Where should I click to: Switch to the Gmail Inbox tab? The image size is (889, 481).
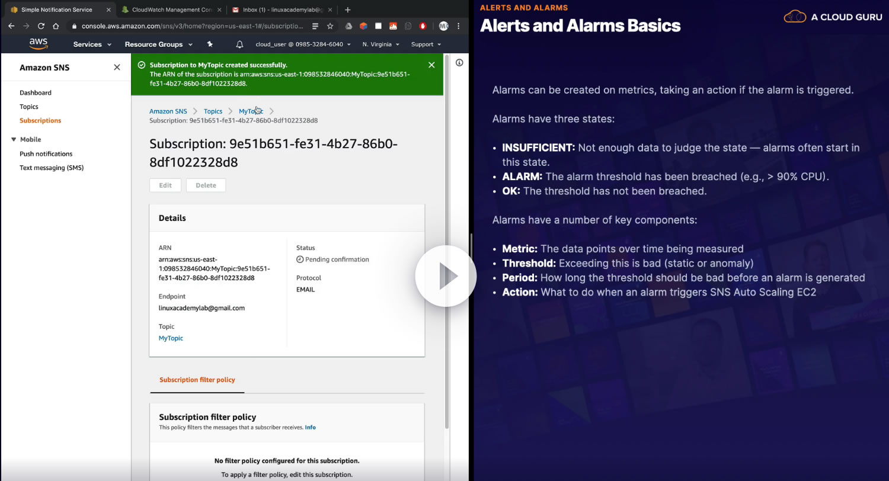click(282, 9)
